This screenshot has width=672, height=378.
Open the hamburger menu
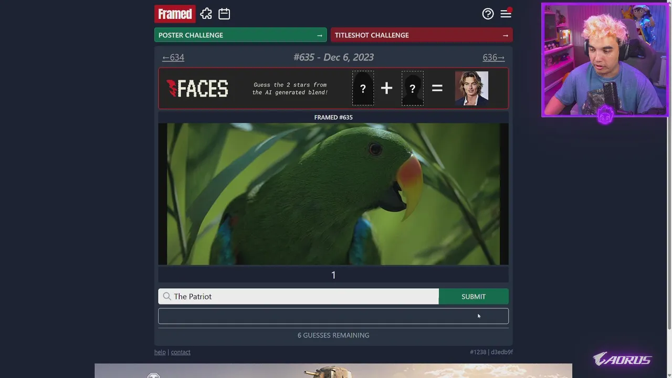coord(506,14)
